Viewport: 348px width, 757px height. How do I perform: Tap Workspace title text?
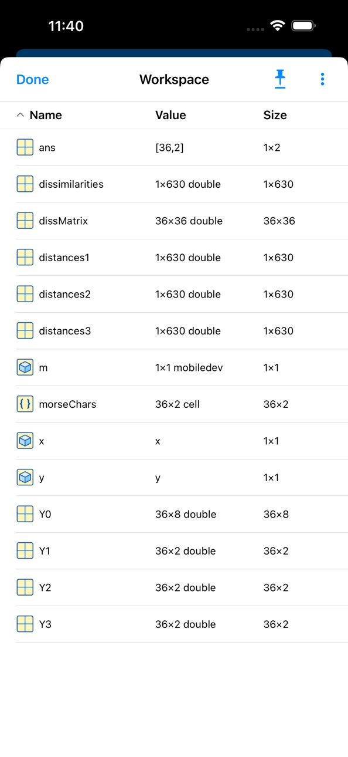[174, 79]
